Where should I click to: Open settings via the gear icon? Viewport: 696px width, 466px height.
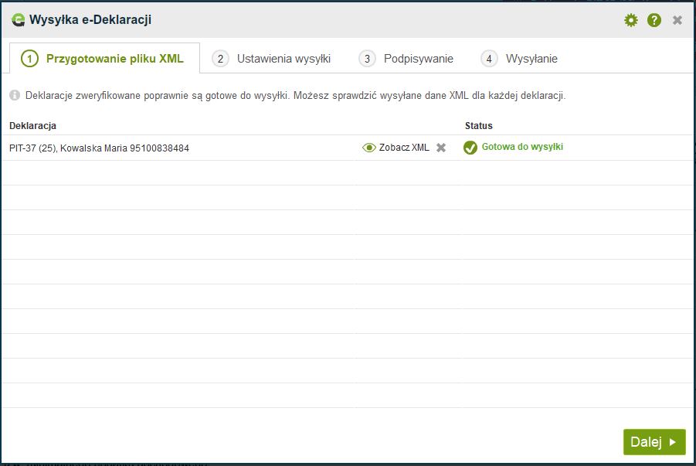click(x=631, y=20)
